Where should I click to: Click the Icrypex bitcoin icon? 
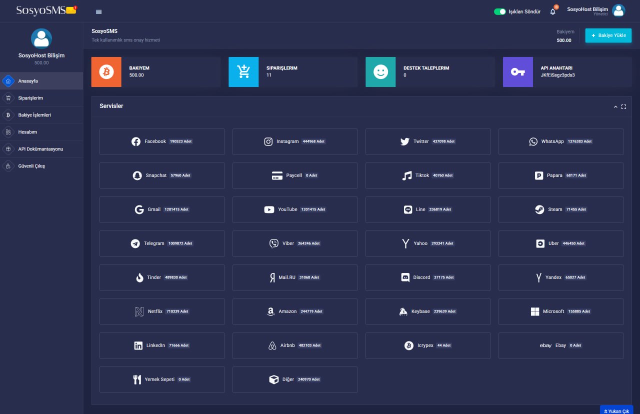[409, 345]
